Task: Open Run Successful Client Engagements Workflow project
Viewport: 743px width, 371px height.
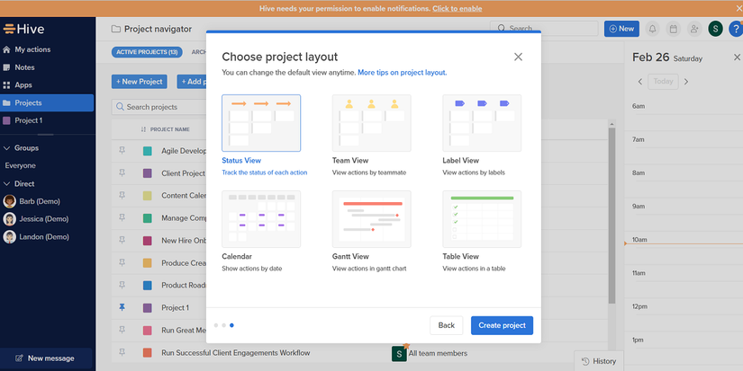Action: click(x=235, y=352)
